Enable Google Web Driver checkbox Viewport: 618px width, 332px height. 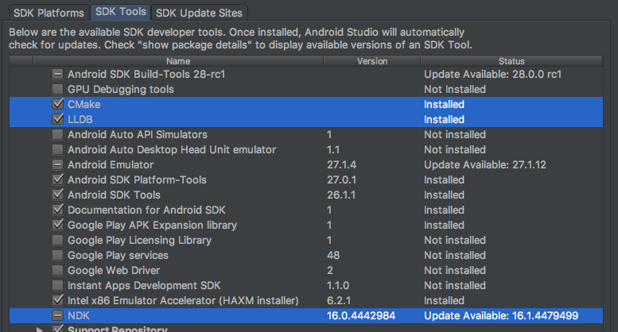57,271
